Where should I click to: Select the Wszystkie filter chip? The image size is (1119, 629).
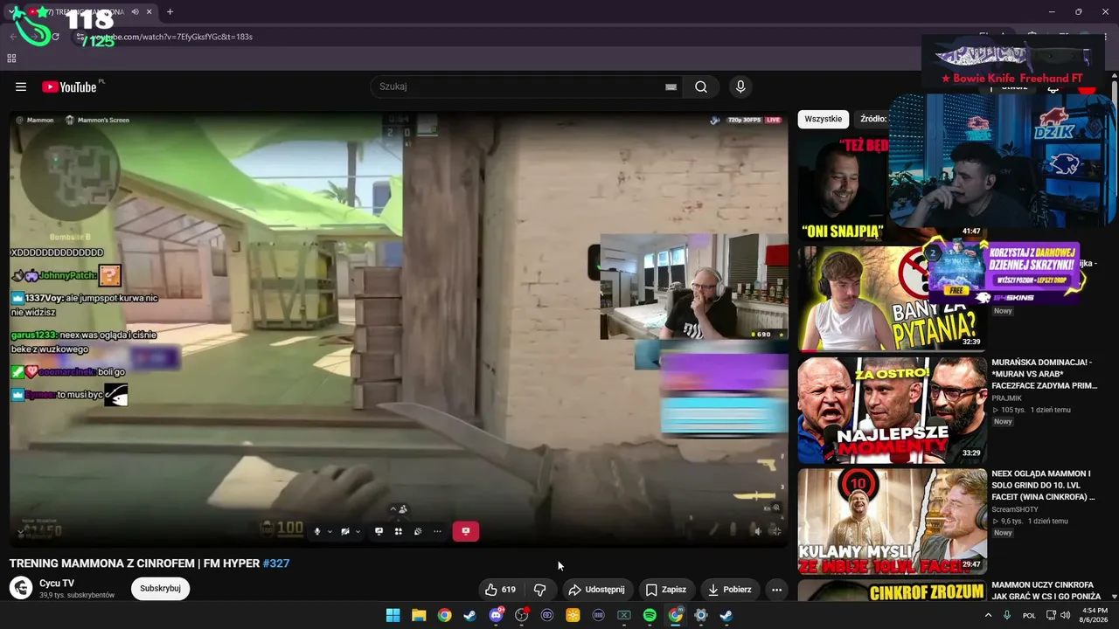click(824, 119)
